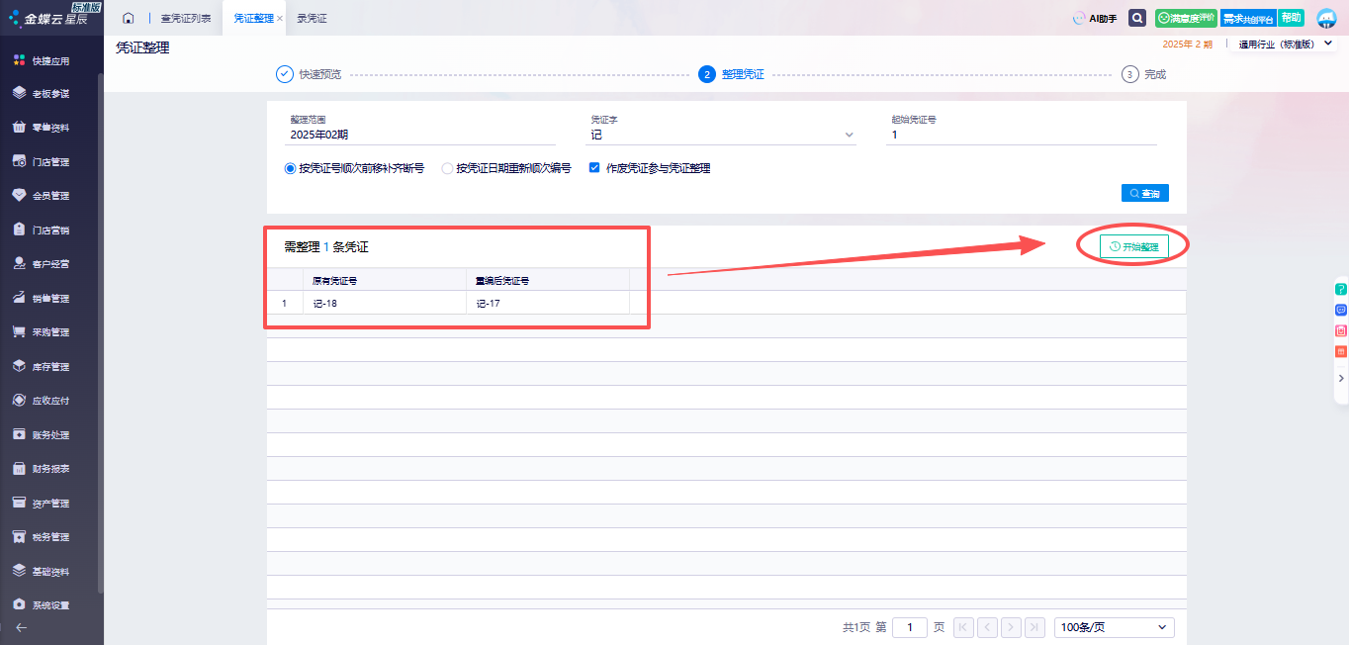Open the AI助手 assistant

(x=1095, y=18)
